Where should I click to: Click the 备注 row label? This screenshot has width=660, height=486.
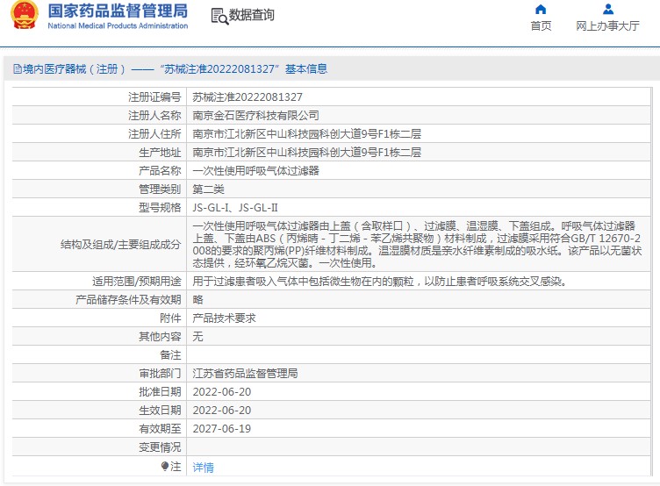(170, 355)
